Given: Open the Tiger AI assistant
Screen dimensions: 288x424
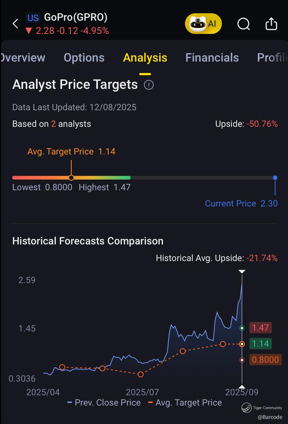Looking at the screenshot, I should click(203, 24).
